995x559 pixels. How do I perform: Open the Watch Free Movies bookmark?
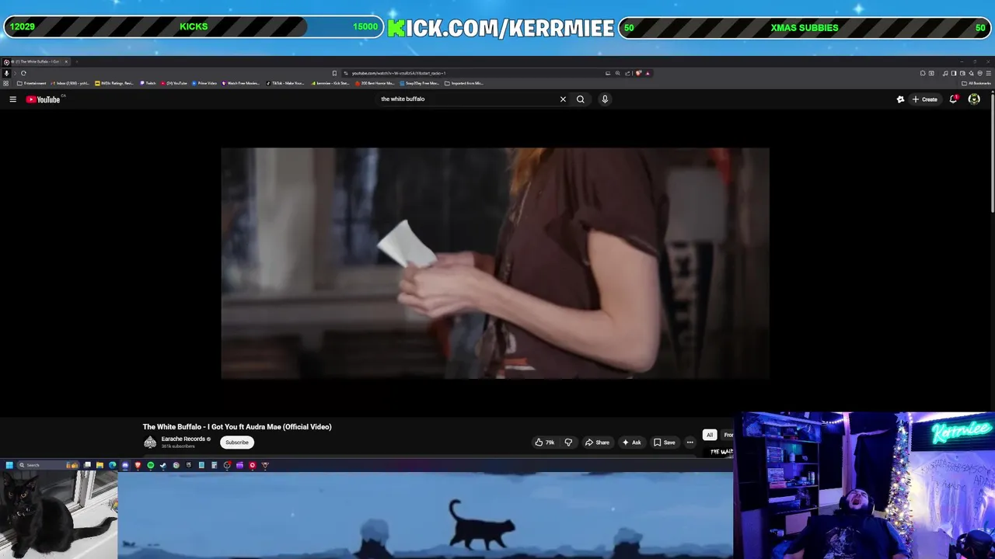pos(241,83)
